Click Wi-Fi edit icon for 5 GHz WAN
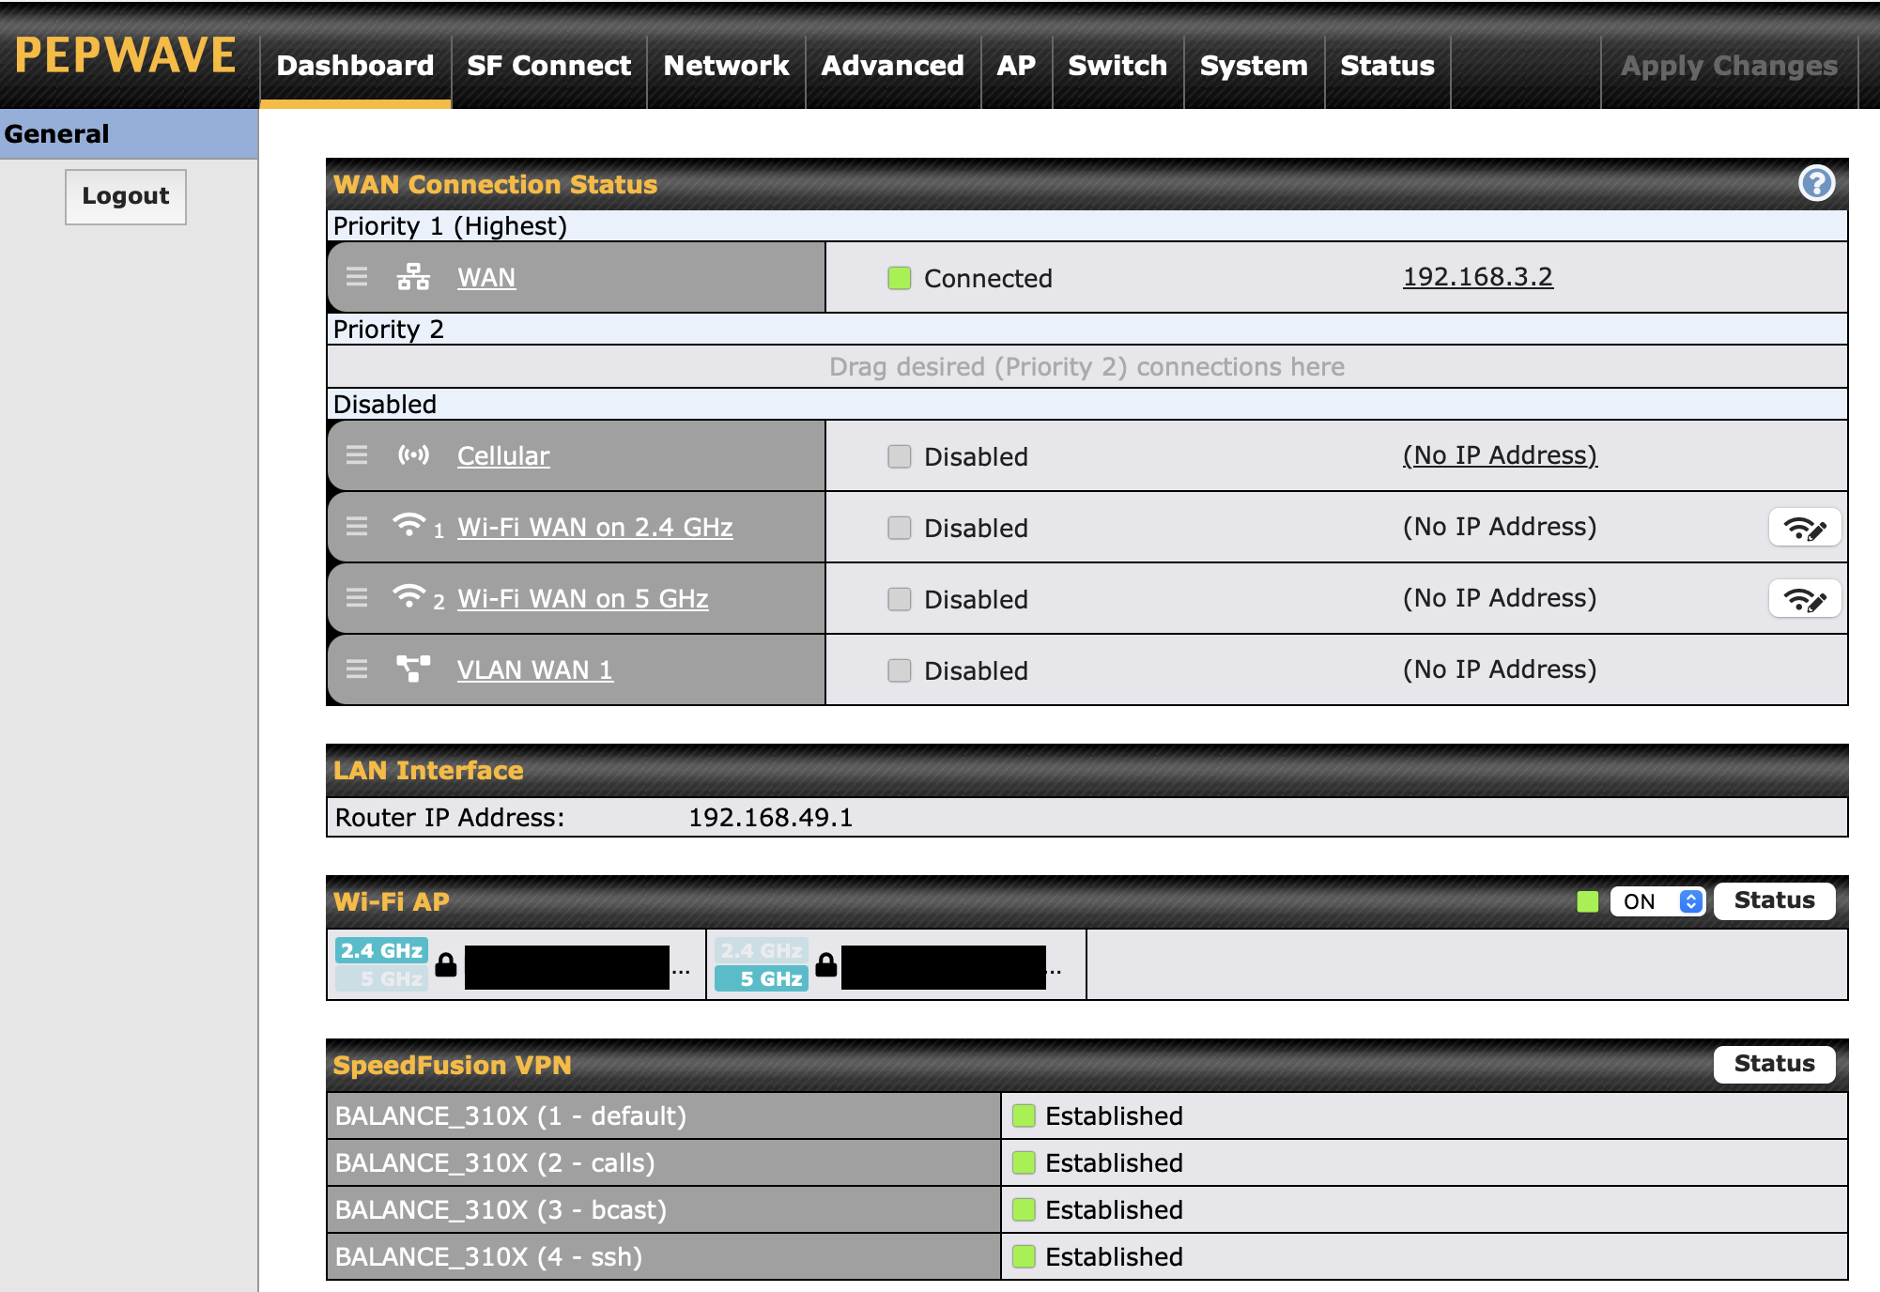1880x1292 pixels. click(x=1804, y=599)
